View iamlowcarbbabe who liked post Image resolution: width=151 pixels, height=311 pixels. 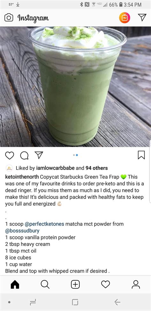pyautogui.click(x=55, y=168)
